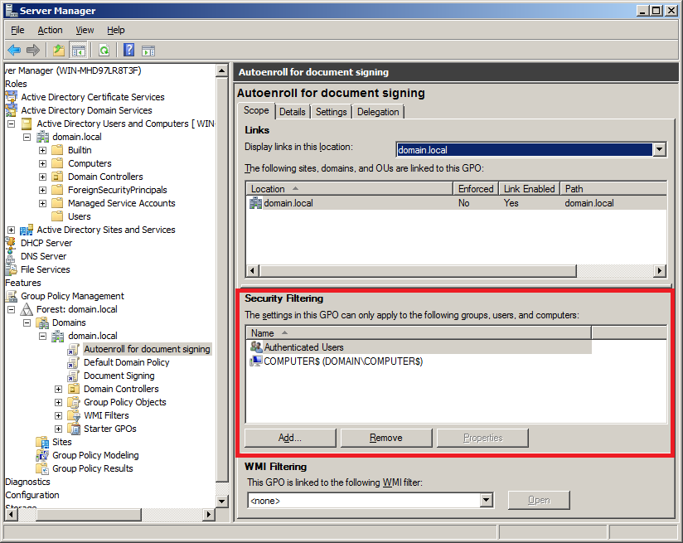Select the Configuration tree node

(x=32, y=495)
